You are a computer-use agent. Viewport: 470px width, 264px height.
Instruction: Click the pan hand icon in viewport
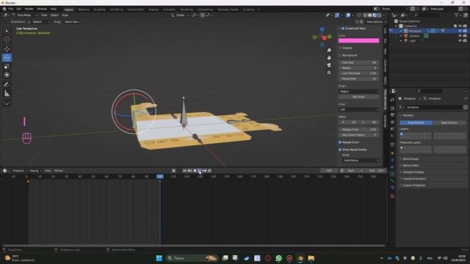(329, 57)
